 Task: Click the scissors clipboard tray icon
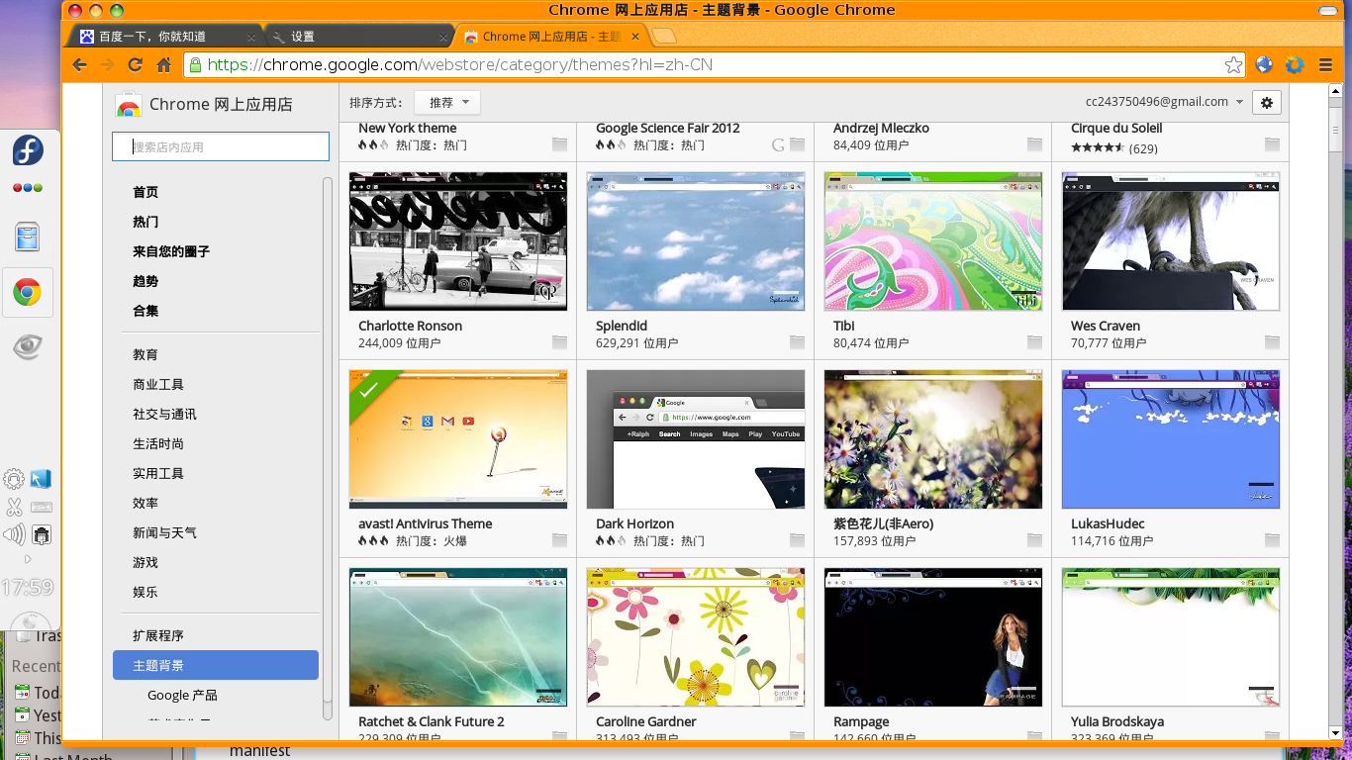point(14,507)
